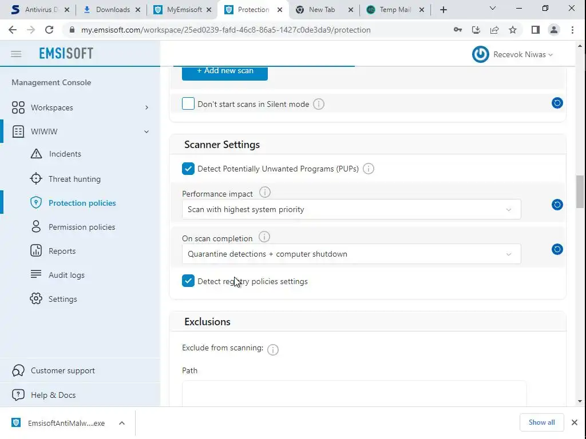Click the Help & Docs question icon

click(18, 394)
